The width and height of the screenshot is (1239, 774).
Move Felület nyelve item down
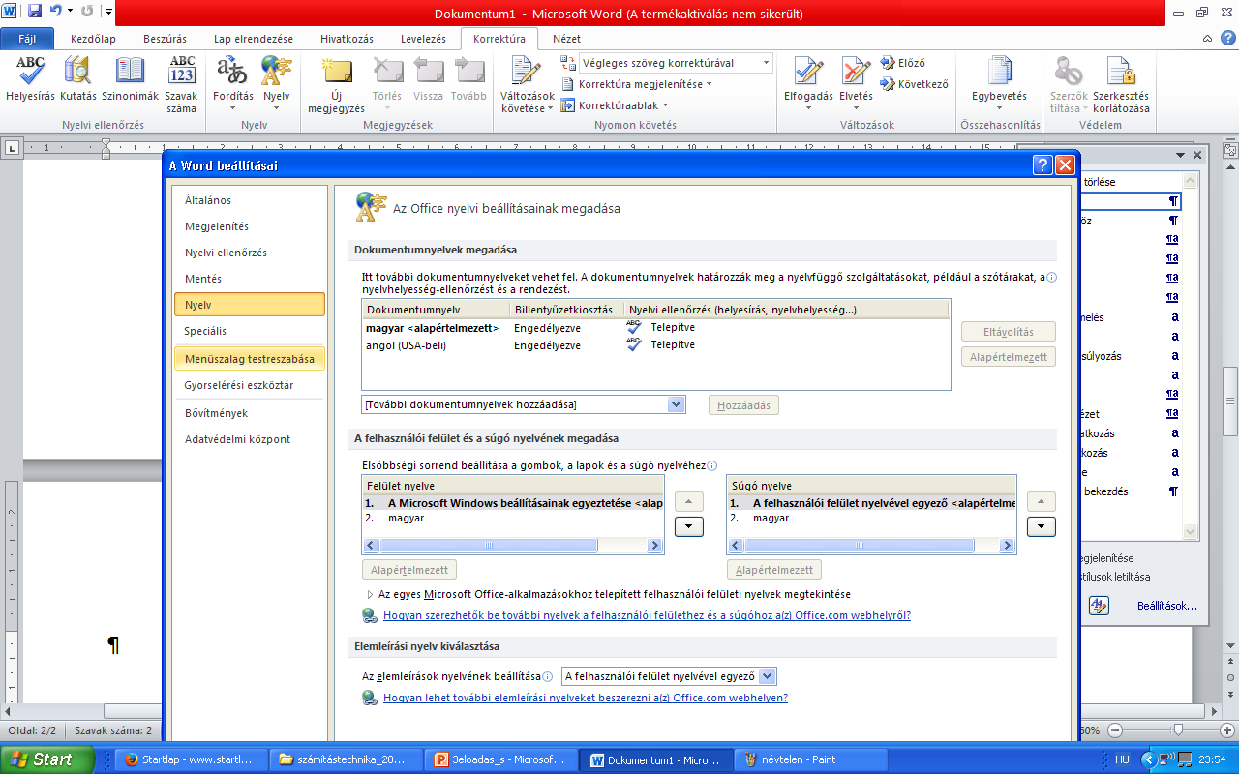pyautogui.click(x=688, y=527)
